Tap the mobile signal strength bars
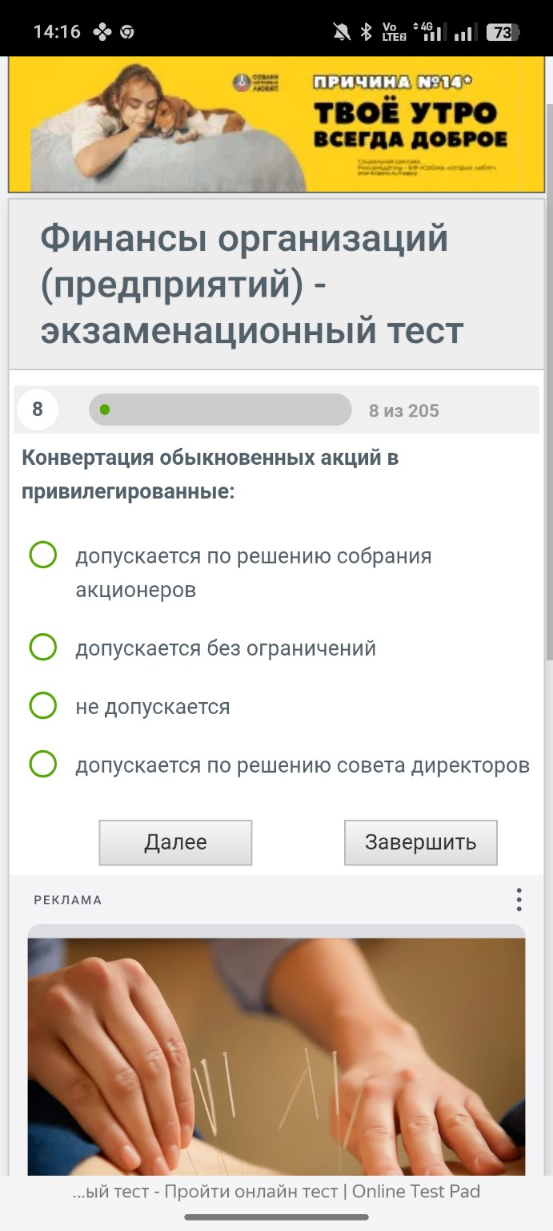Viewport: 553px width, 1231px height. tap(465, 32)
